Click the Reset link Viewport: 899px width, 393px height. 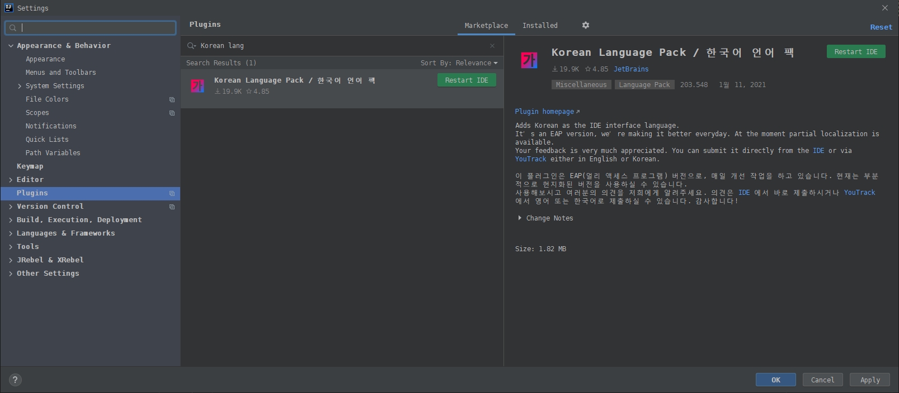pyautogui.click(x=881, y=27)
